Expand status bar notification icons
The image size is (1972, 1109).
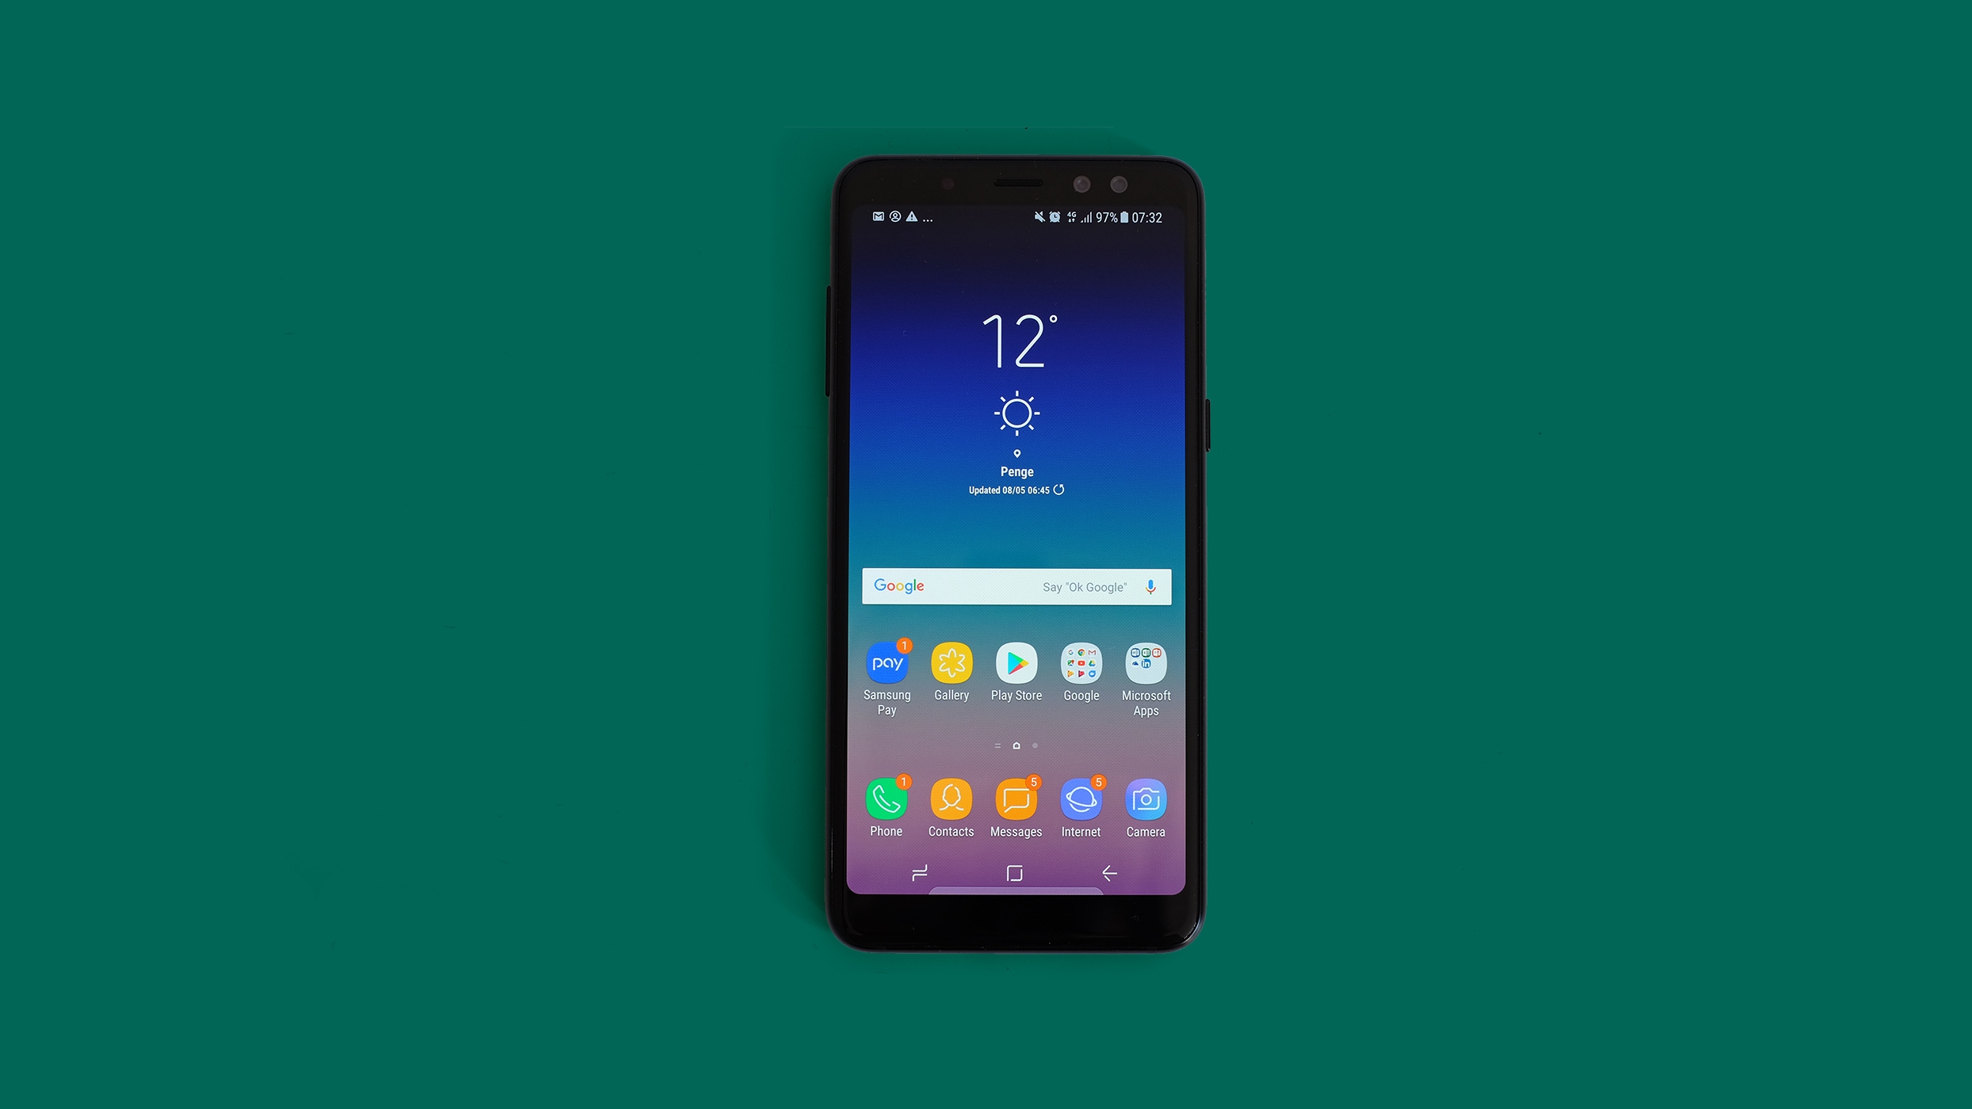[930, 218]
